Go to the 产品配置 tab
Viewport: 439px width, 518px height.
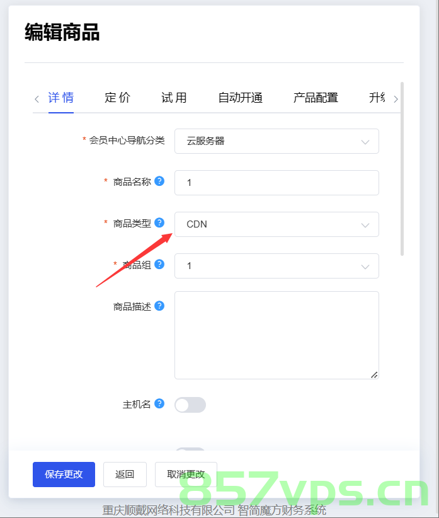coord(316,98)
